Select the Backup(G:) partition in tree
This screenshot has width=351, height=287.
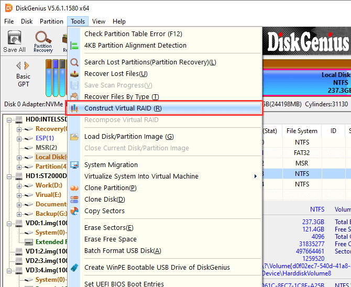(x=50, y=214)
